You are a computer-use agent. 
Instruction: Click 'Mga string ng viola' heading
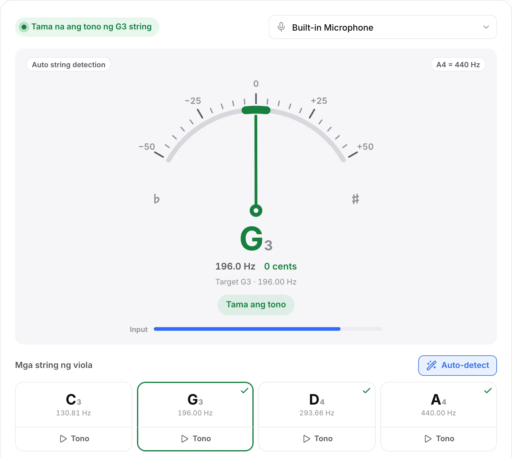pyautogui.click(x=54, y=365)
